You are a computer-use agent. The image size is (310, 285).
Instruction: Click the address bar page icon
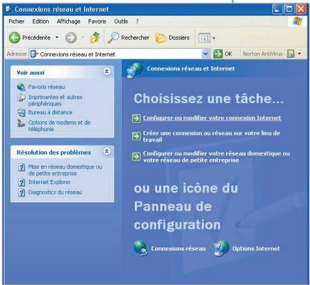coord(35,53)
